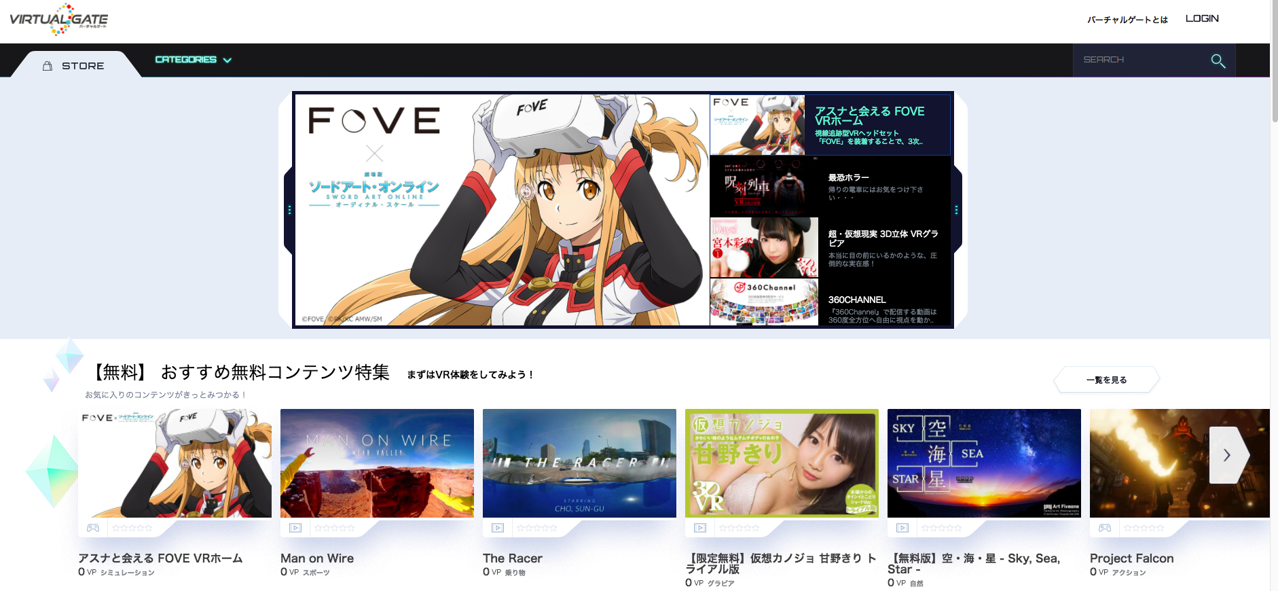
Task: Click the グラビア category label
Action: click(721, 584)
